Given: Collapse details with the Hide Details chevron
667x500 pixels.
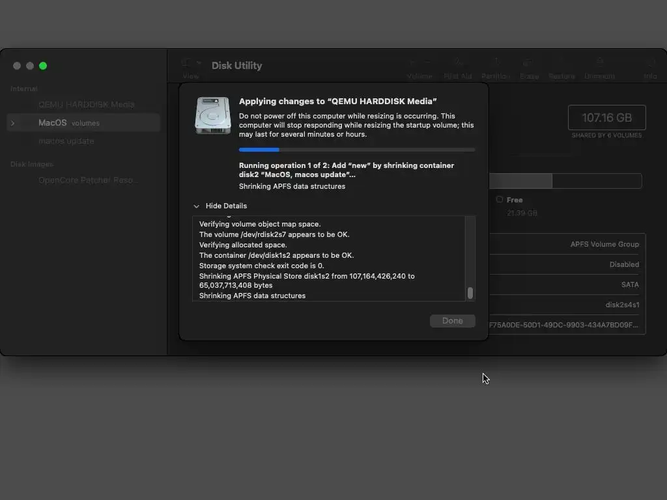Looking at the screenshot, I should (x=196, y=206).
